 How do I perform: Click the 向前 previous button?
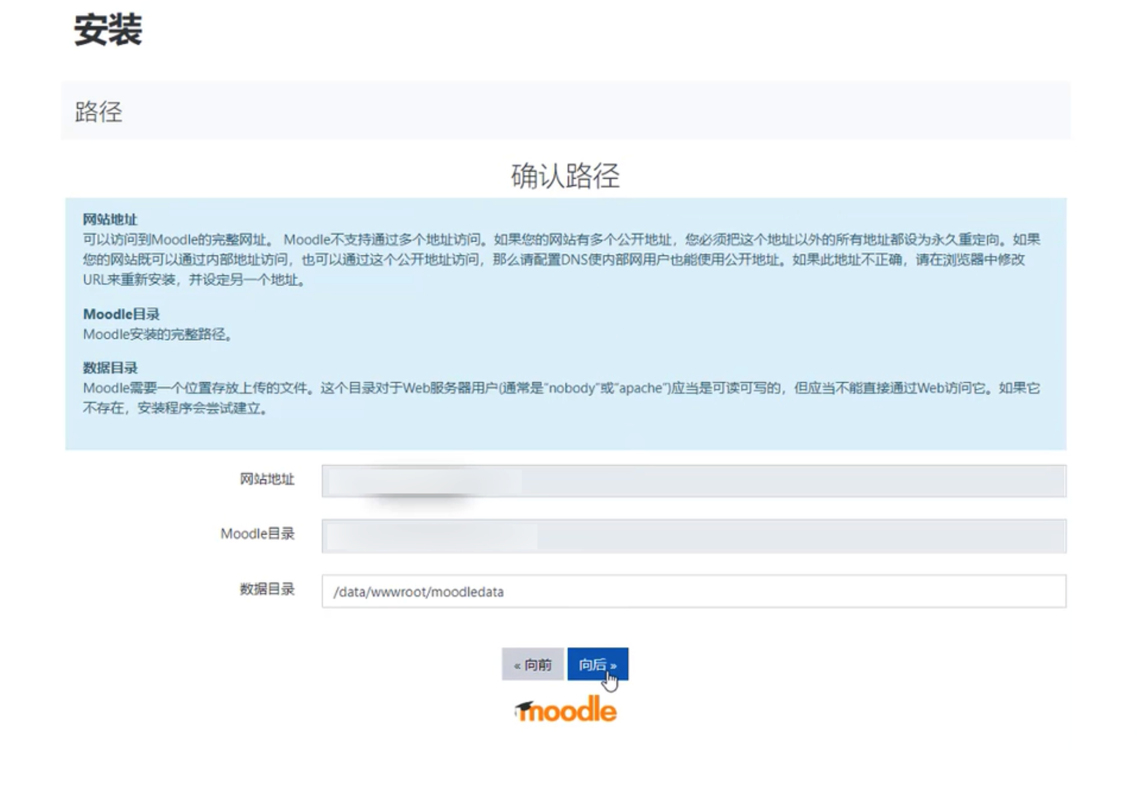click(x=532, y=664)
